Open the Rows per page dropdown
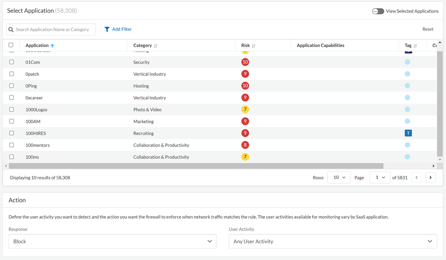This screenshot has height=260, width=446. 339,178
